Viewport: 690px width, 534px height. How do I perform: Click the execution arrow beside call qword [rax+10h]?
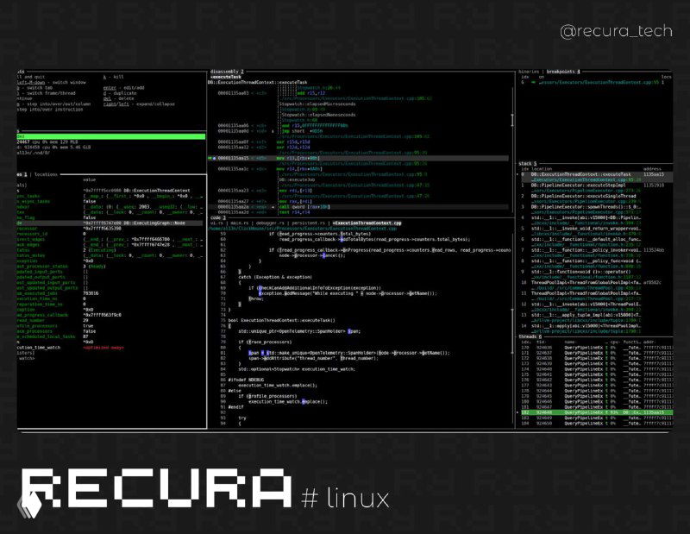[x=273, y=207]
